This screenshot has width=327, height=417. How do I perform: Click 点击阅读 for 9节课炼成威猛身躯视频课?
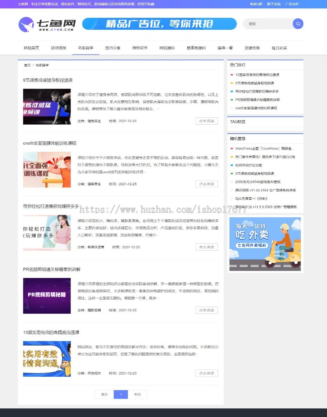(207, 121)
